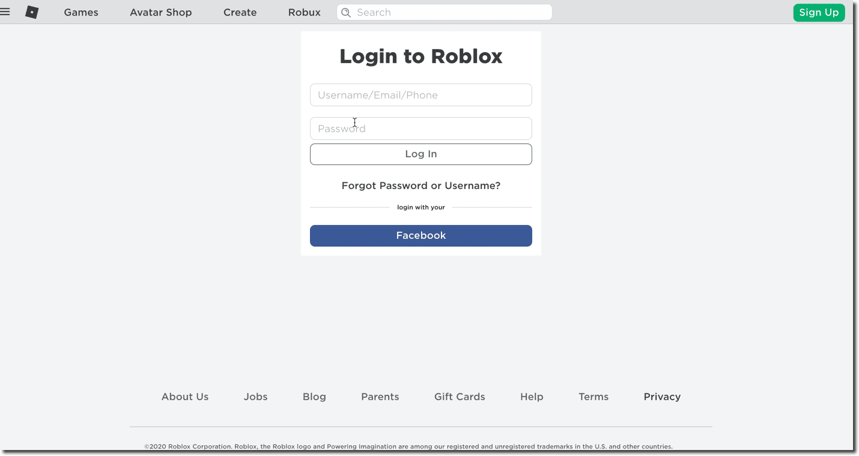Focus the Username/Email/Phone input field
Screen dimensions: 859x456
tap(420, 95)
